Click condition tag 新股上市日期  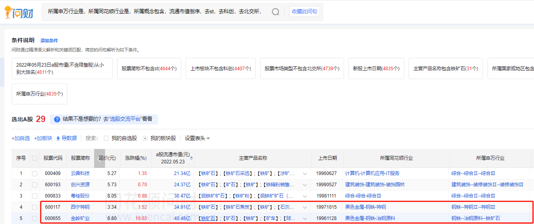[376, 68]
